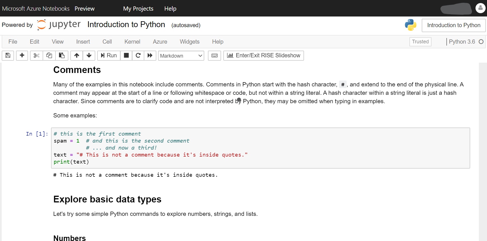This screenshot has height=241, width=487.
Task: Open the Kernel menu
Action: [132, 42]
